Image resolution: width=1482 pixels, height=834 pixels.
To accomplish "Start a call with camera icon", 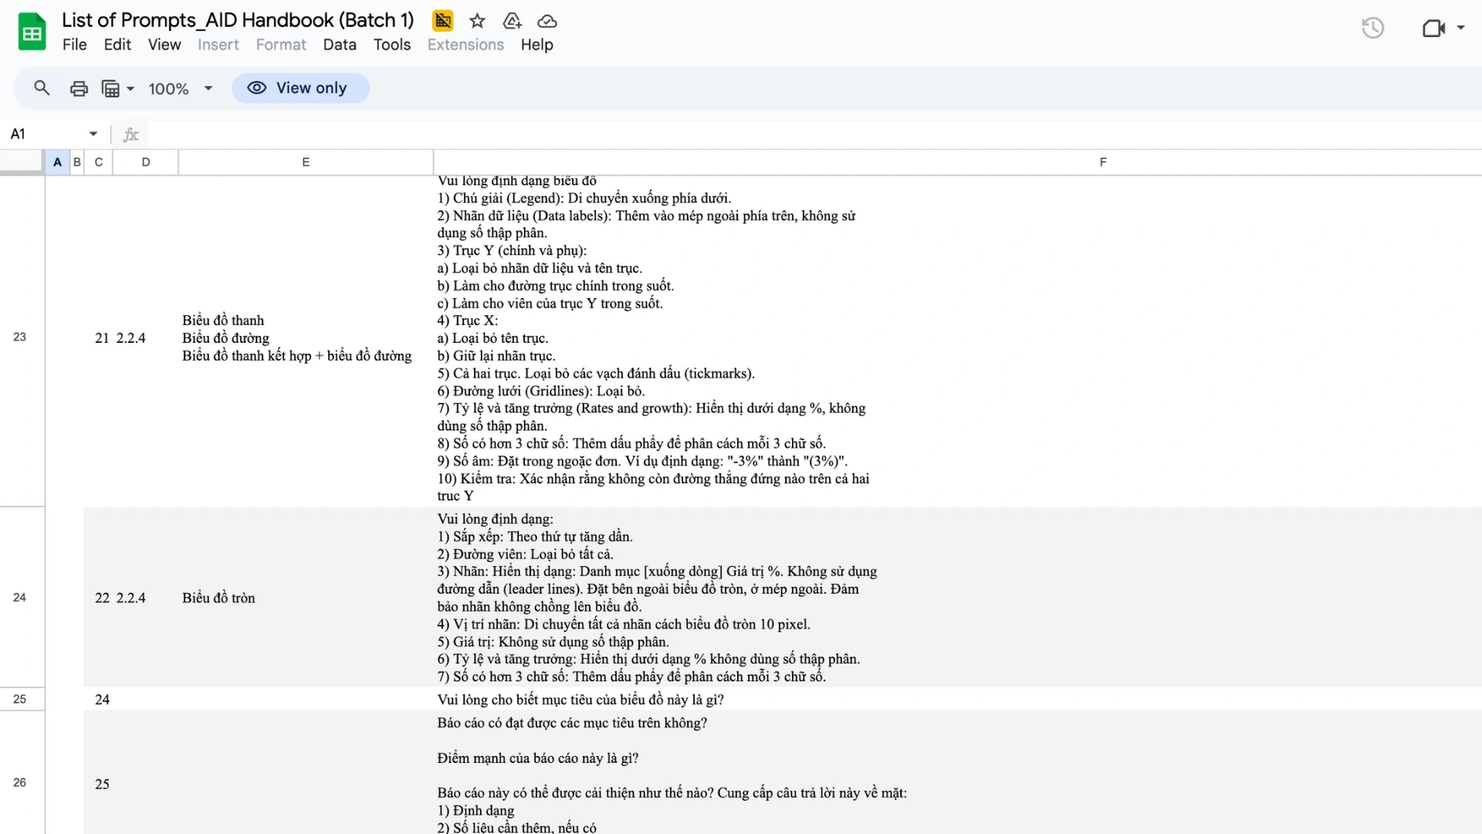I will (x=1433, y=29).
